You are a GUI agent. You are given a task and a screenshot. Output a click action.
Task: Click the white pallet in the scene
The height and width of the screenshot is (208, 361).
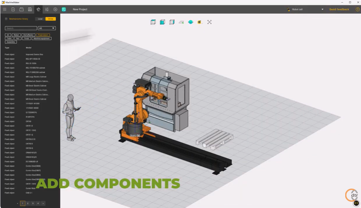click(214, 139)
